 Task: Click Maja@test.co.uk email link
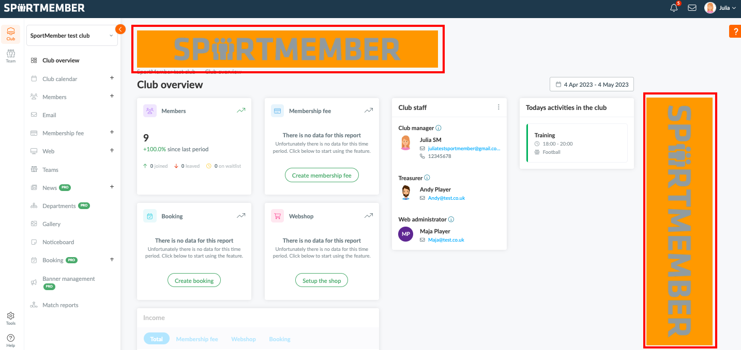tap(446, 240)
